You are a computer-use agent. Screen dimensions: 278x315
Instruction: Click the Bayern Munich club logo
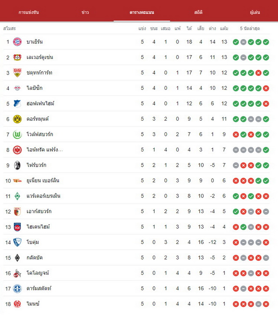coord(17,42)
